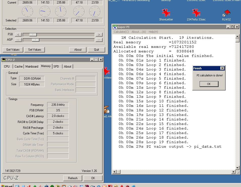Click 'Allocated memory = 8388648' line
This screenshot has width=241, height=187.
point(154,51)
